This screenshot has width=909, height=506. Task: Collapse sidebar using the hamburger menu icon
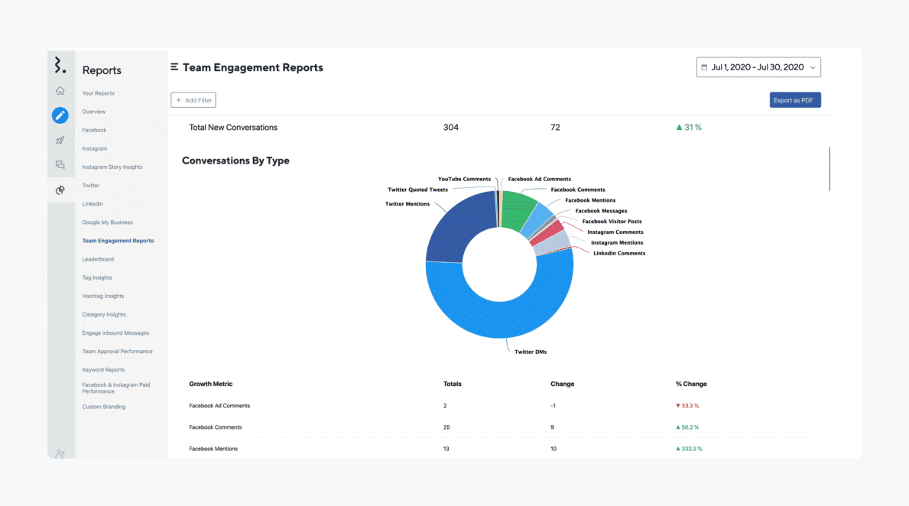click(x=175, y=67)
